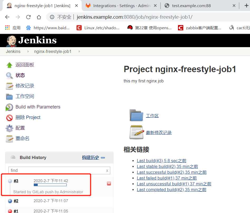Open the 最新修改记录 link
The image size is (250, 213).
(159, 133)
